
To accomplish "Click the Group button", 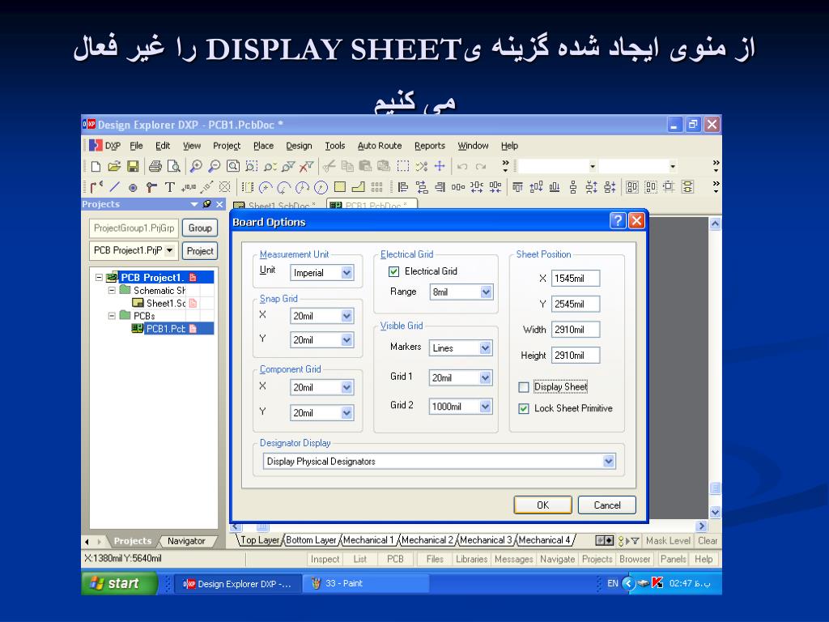I will (x=200, y=228).
